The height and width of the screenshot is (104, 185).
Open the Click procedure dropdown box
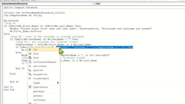point(140,4)
